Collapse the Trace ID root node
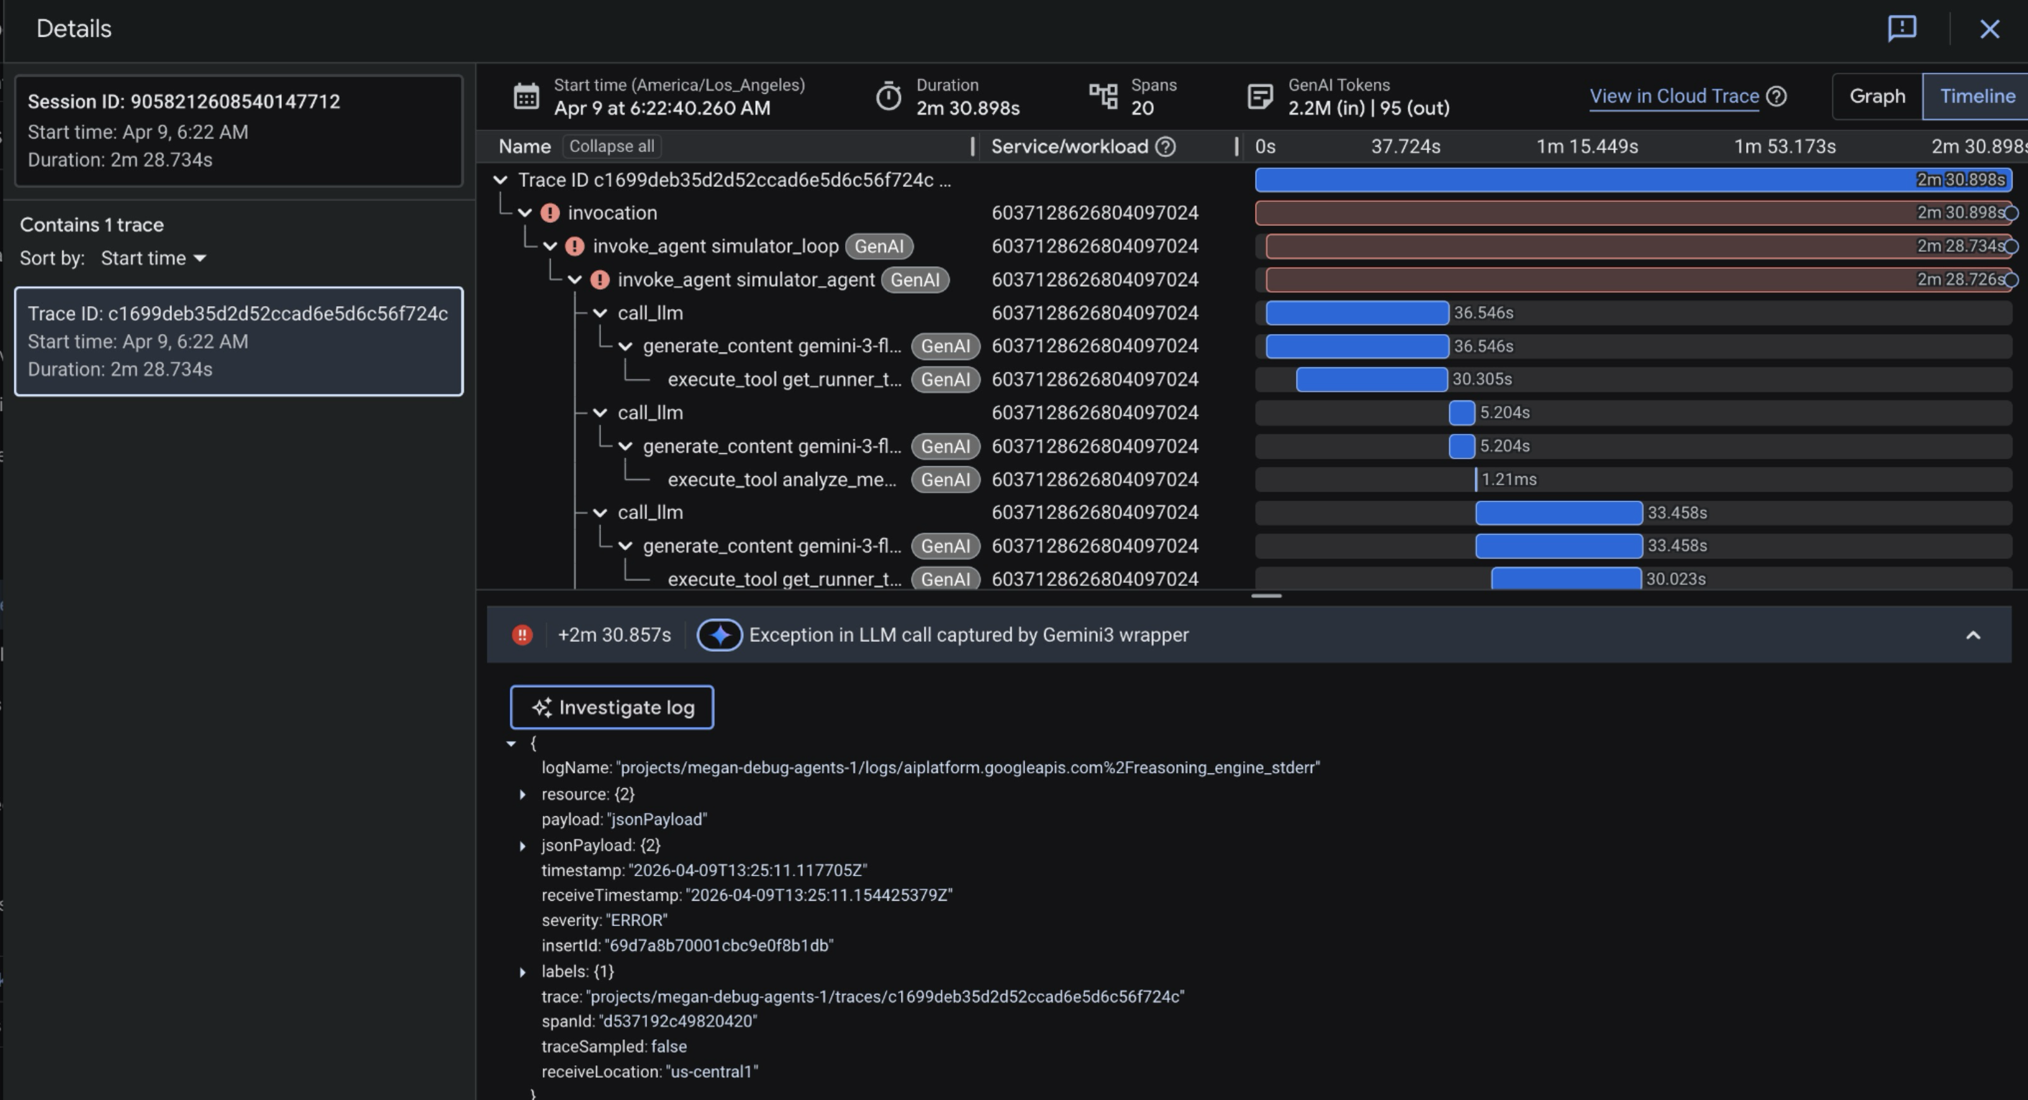The image size is (2028, 1100). [500, 180]
